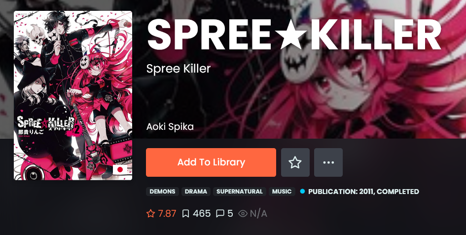Choose the MUSIC genre tag
This screenshot has width=466, height=235.
[282, 192]
